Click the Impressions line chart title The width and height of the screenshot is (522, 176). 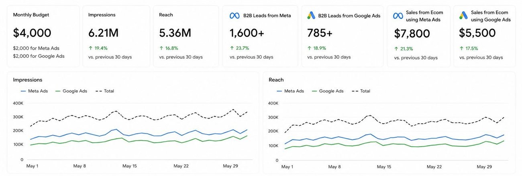(x=28, y=80)
